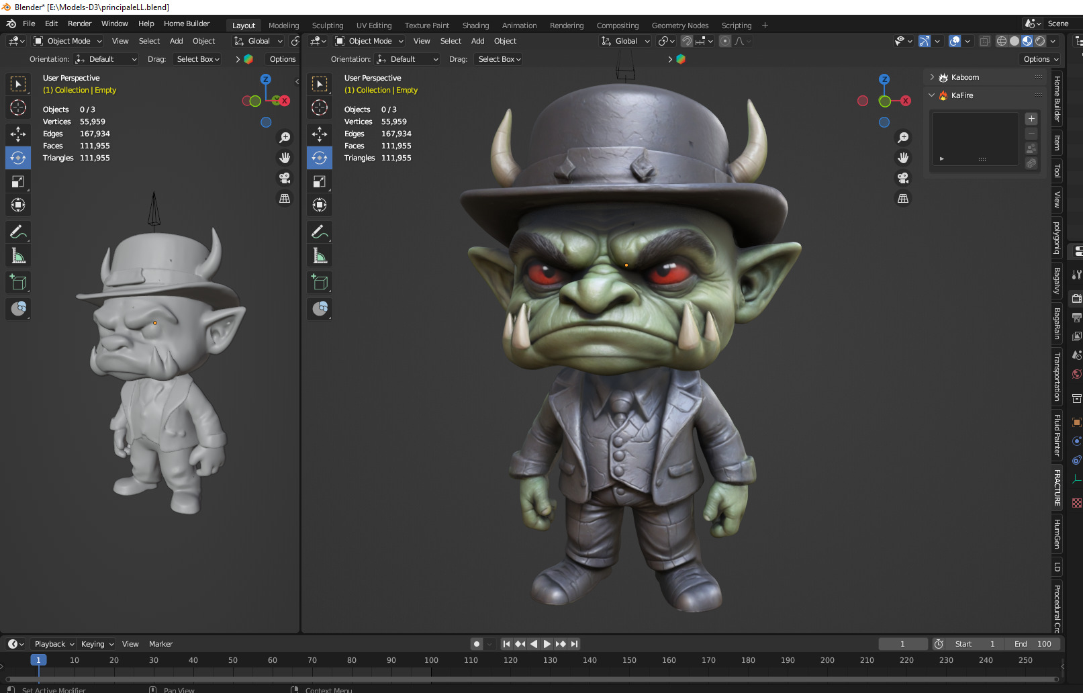Toggle X-Ray mode in right viewport

[984, 41]
